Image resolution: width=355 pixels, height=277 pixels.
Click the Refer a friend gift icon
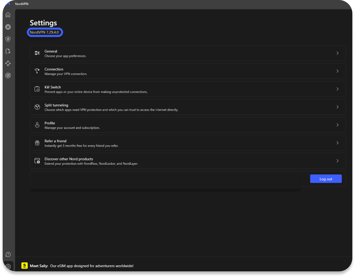[37, 143]
